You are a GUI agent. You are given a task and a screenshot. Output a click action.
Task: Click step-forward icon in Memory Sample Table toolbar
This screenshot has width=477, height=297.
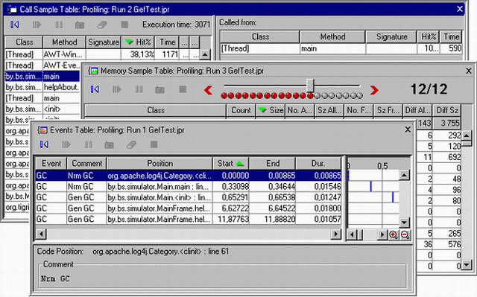(116, 89)
